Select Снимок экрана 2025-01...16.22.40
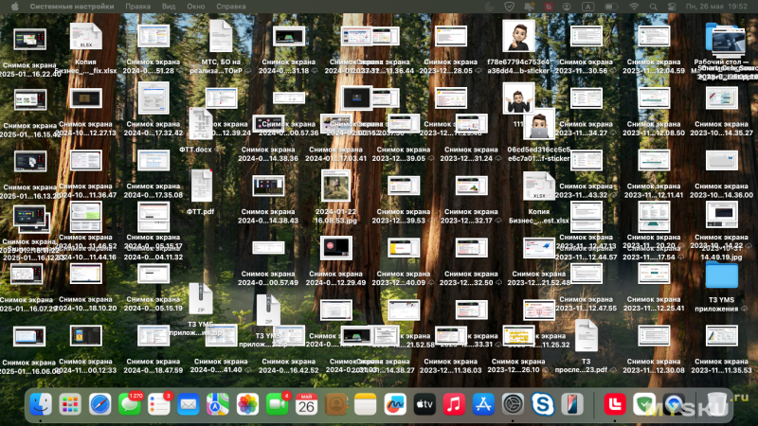 [x=30, y=39]
